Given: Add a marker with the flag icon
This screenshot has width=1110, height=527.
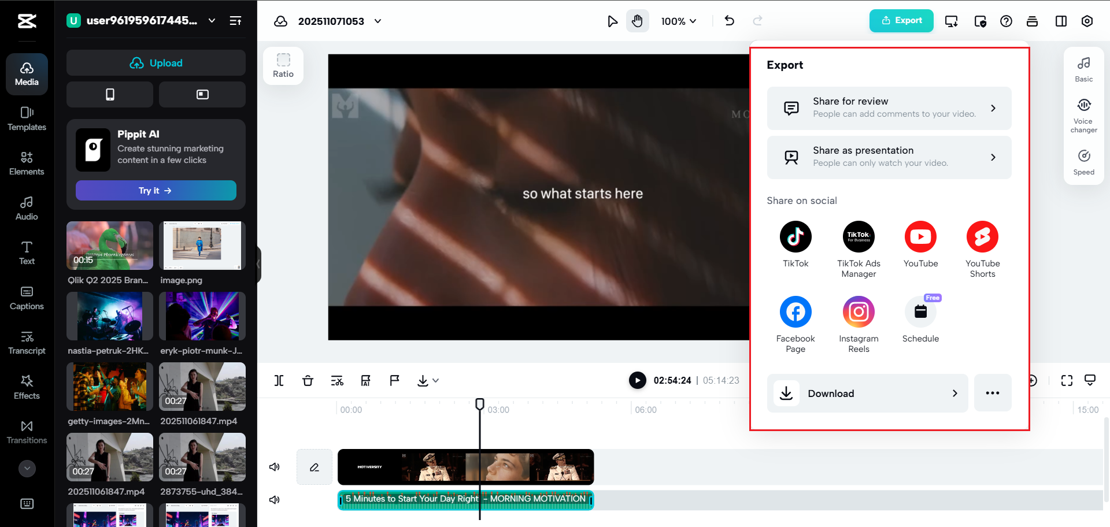Looking at the screenshot, I should [x=394, y=380].
